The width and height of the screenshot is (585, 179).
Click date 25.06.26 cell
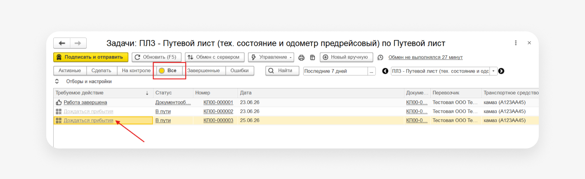pyautogui.click(x=250, y=120)
